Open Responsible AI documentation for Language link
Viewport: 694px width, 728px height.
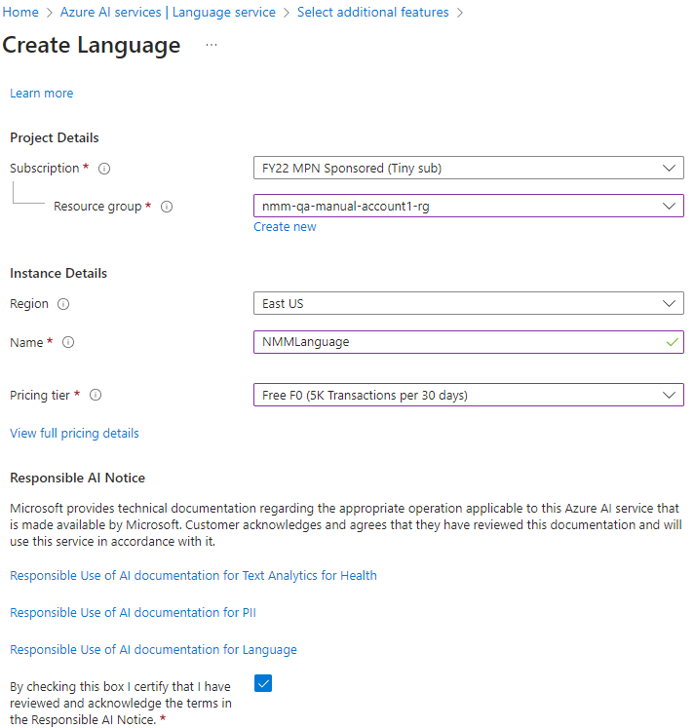click(x=153, y=650)
